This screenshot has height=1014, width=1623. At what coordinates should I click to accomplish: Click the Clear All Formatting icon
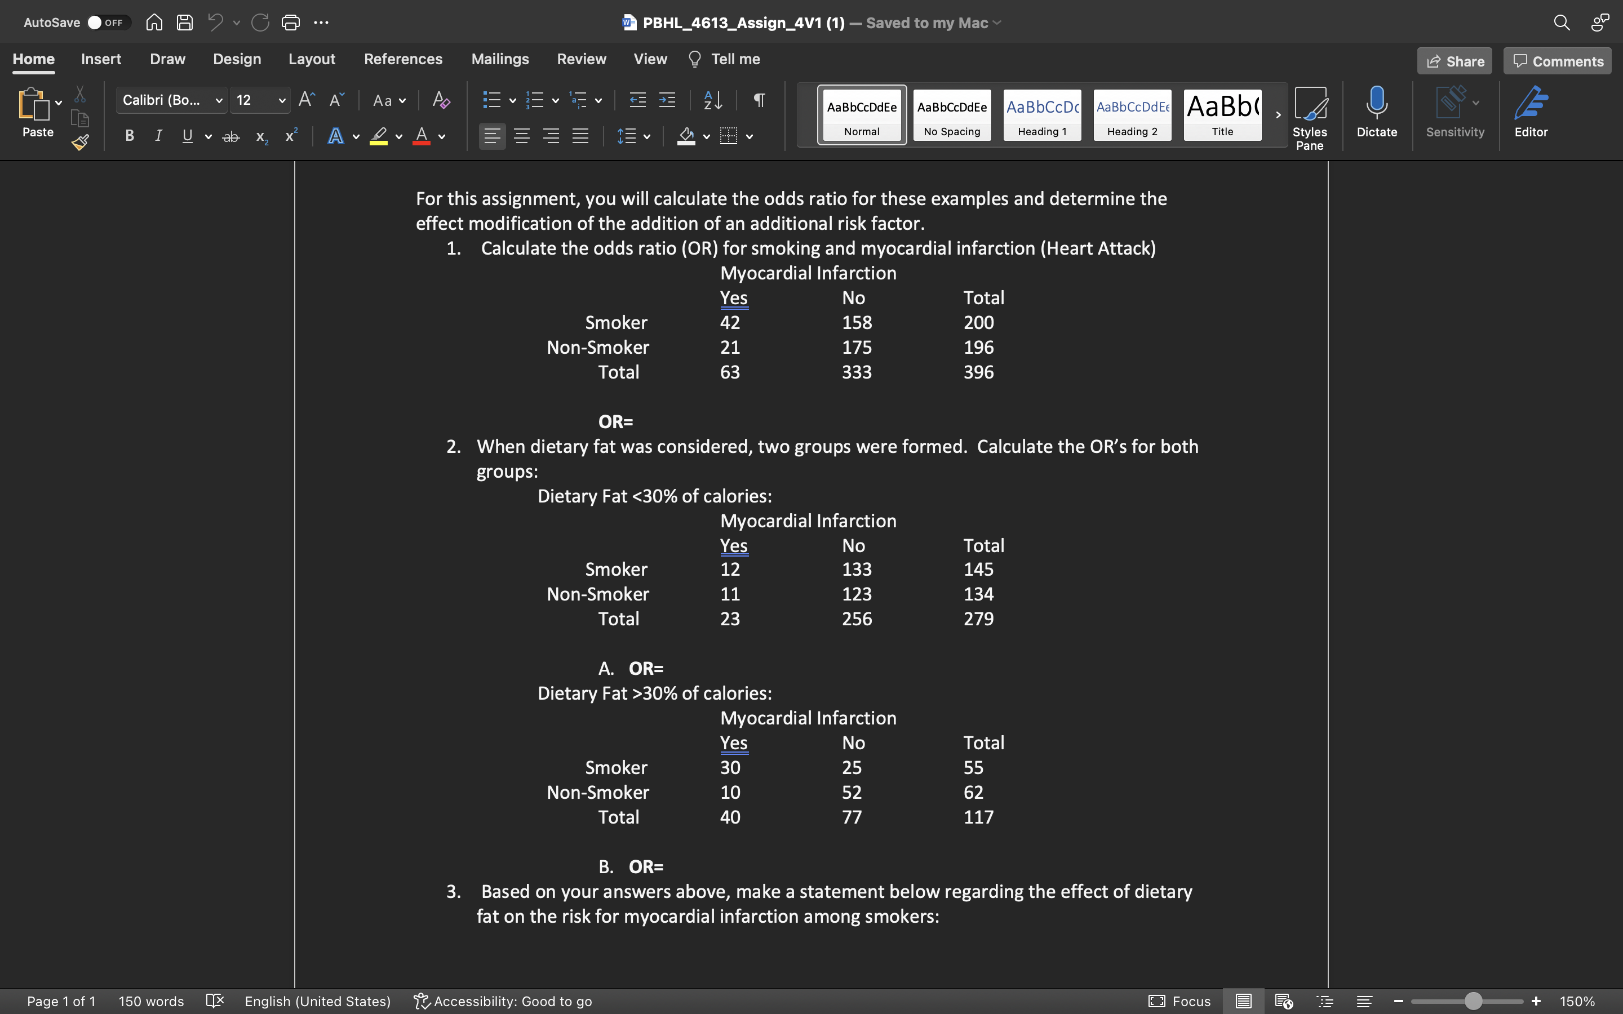click(x=441, y=101)
